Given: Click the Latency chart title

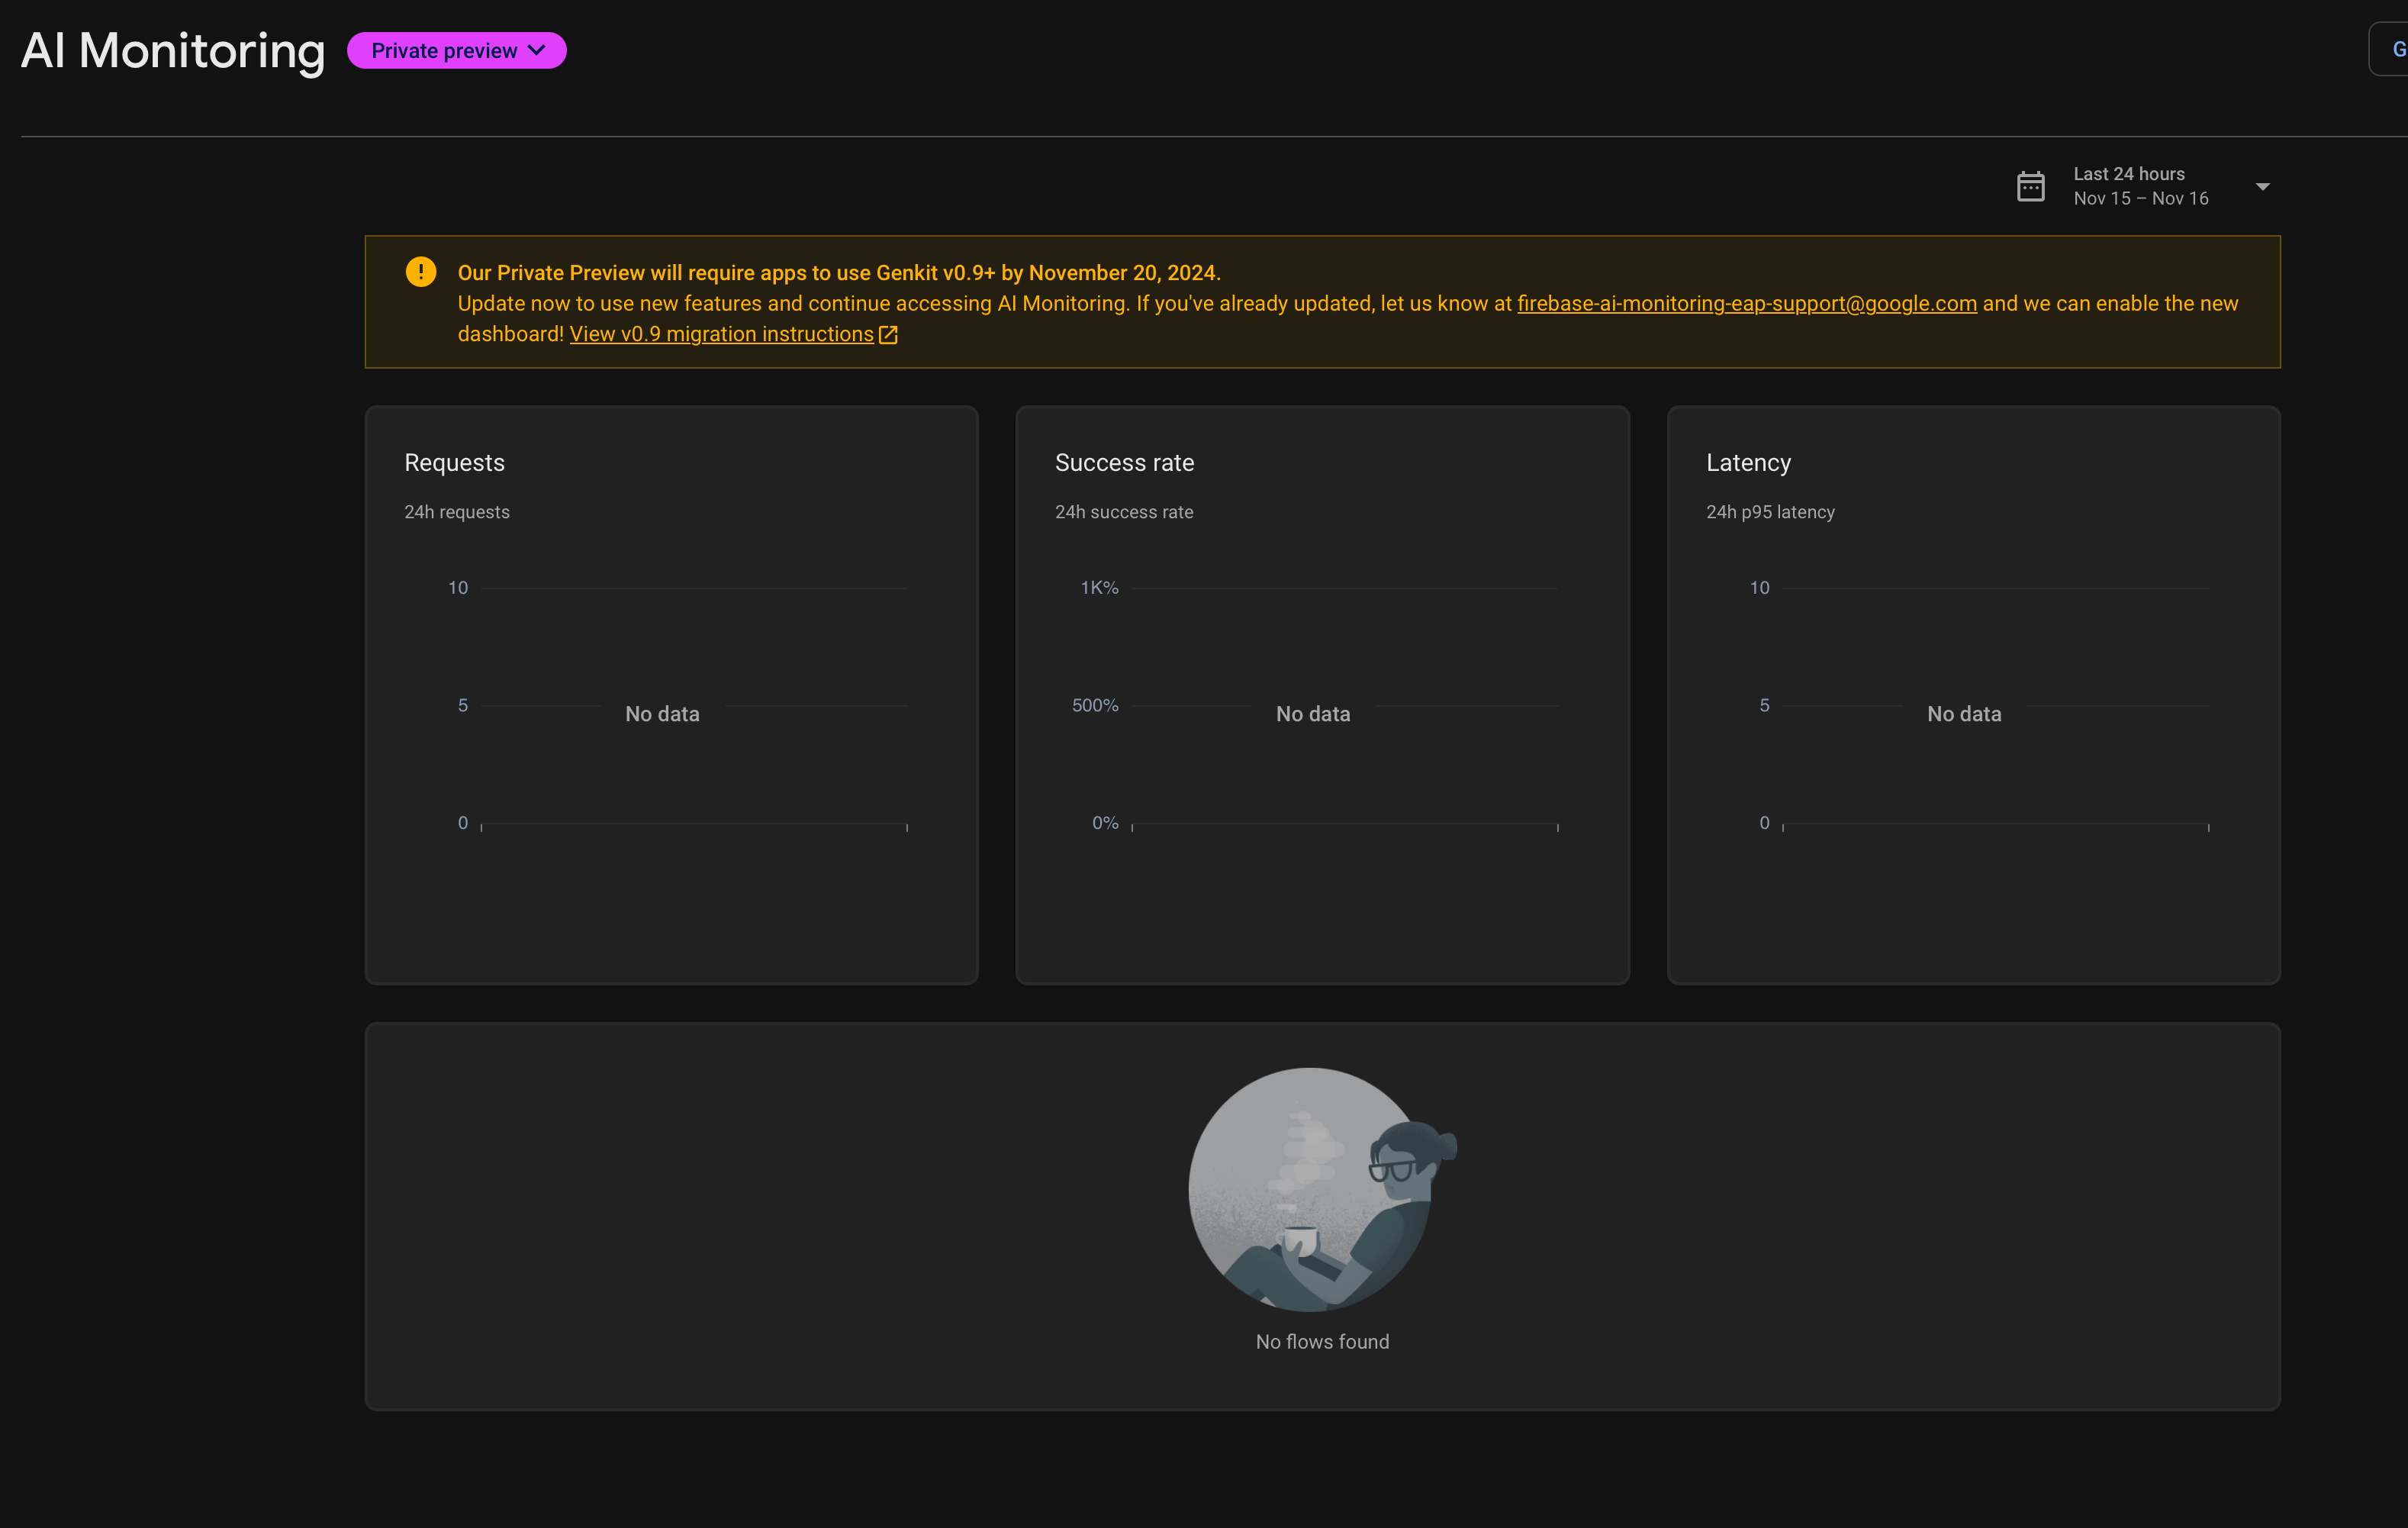Looking at the screenshot, I should [x=1748, y=462].
